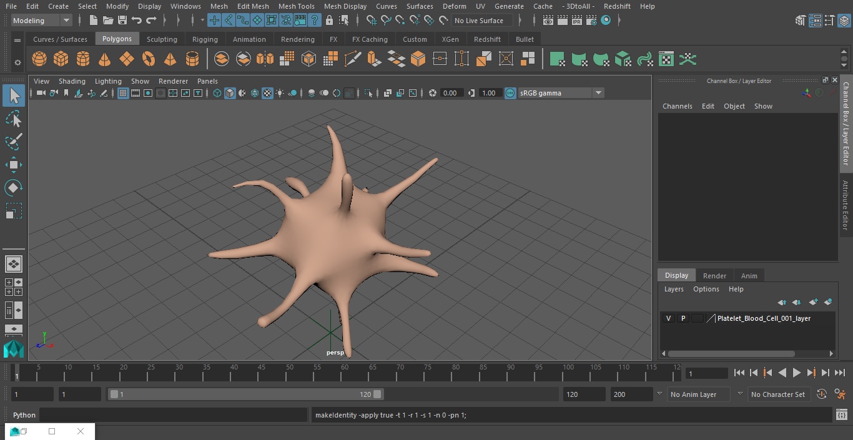853x440 pixels.
Task: Toggle the Auto Key button
Action: (822, 394)
